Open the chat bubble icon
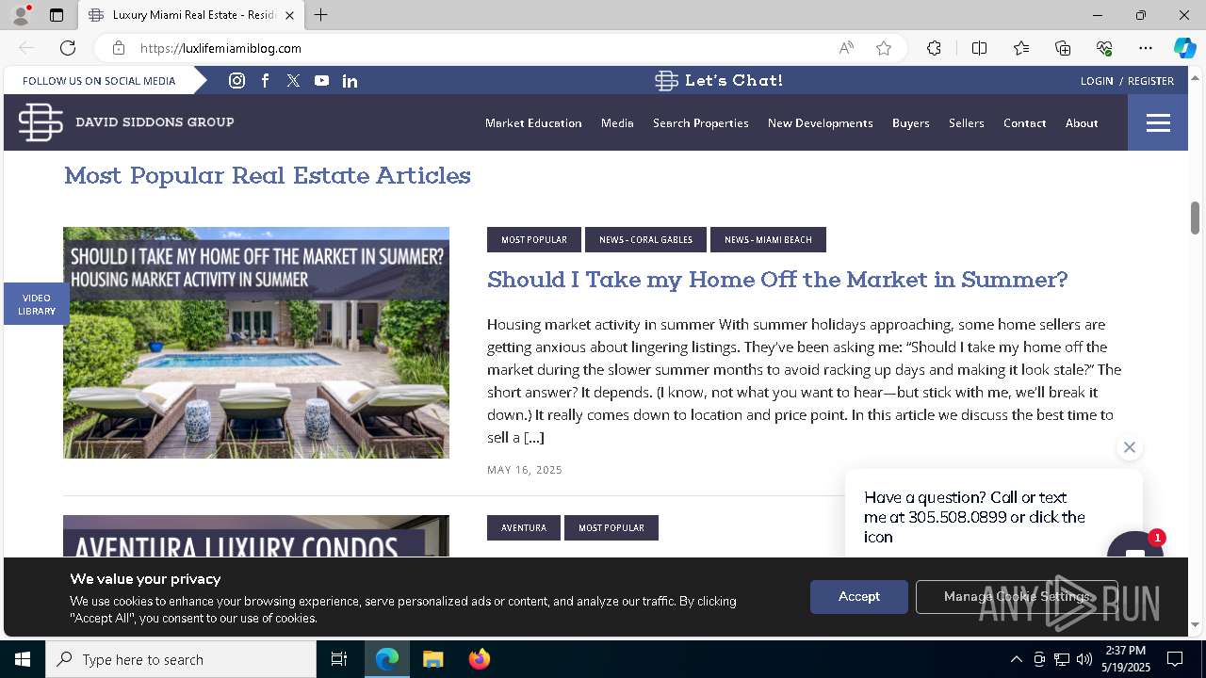 pos(1134,546)
